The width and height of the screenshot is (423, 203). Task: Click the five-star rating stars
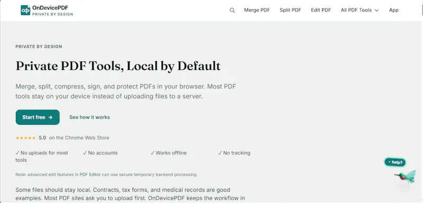click(25, 138)
